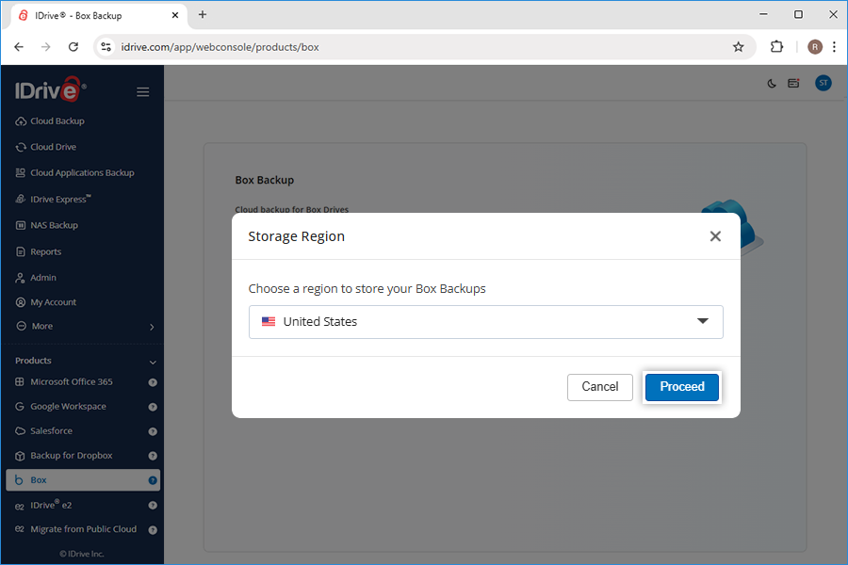Image resolution: width=848 pixels, height=565 pixels.
Task: Click the browser forward arrow
Action: [x=46, y=47]
